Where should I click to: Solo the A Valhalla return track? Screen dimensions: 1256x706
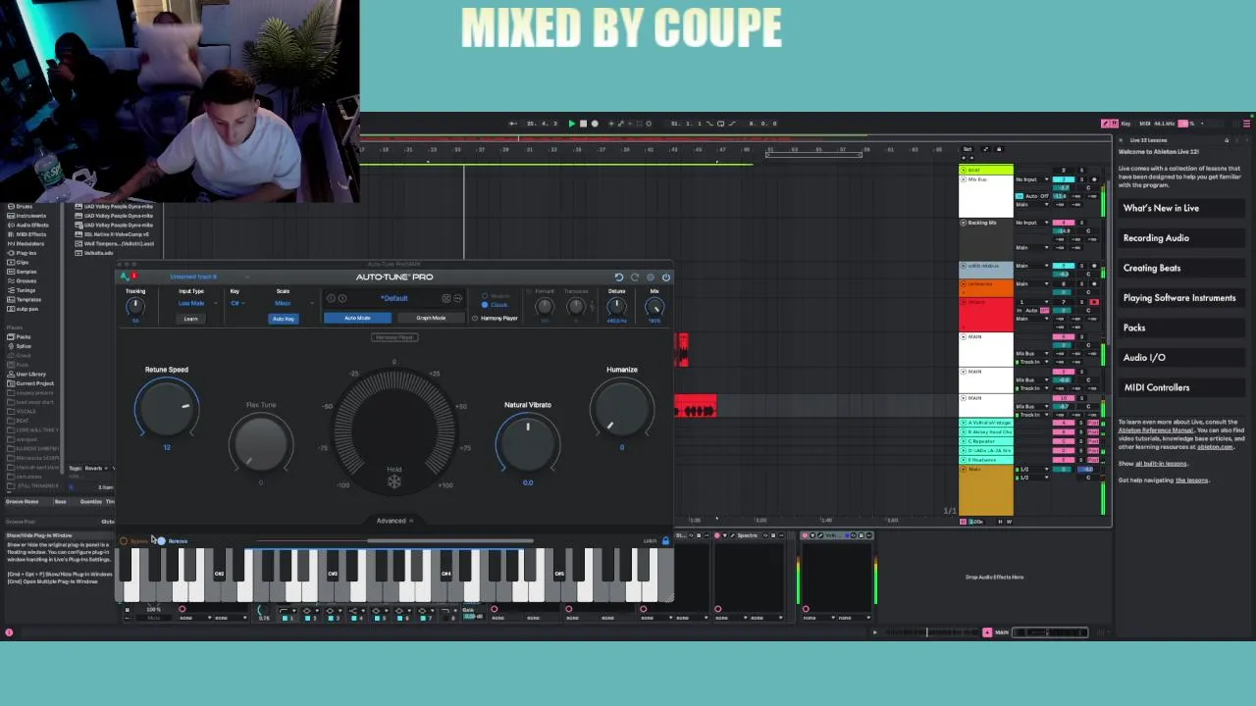point(1083,423)
